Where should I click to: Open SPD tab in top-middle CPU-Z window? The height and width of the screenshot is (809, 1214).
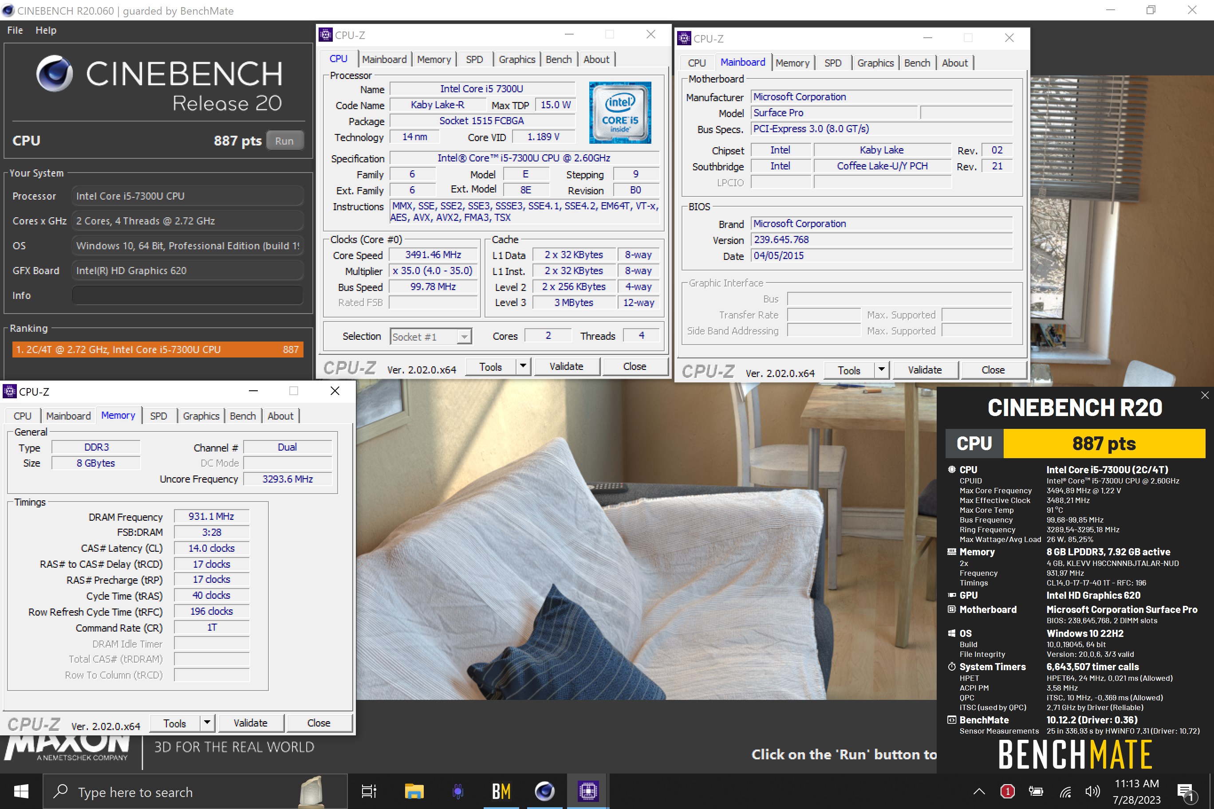[x=474, y=59]
